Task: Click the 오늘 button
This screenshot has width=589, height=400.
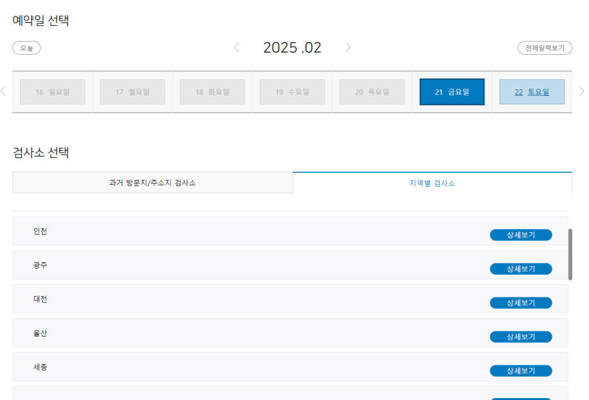Action: pyautogui.click(x=26, y=48)
